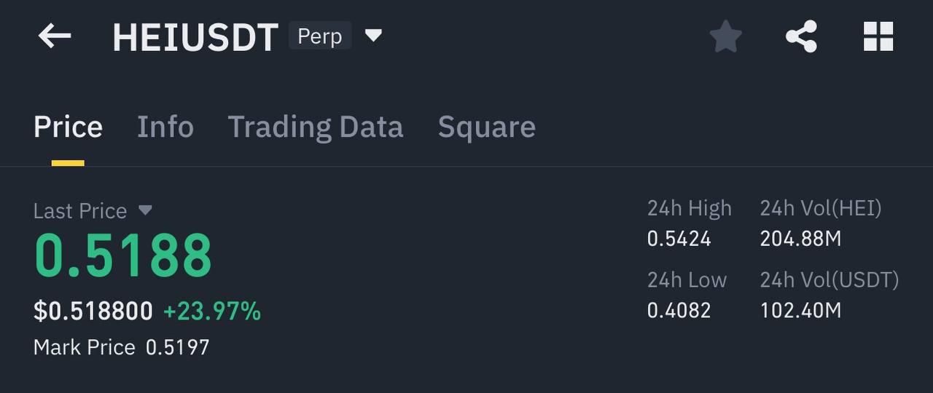The height and width of the screenshot is (393, 933).
Task: Add HEIUSDT to favorites with star icon
Action: (726, 36)
